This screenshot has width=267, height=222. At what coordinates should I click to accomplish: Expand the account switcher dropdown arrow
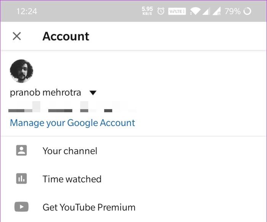tap(93, 93)
